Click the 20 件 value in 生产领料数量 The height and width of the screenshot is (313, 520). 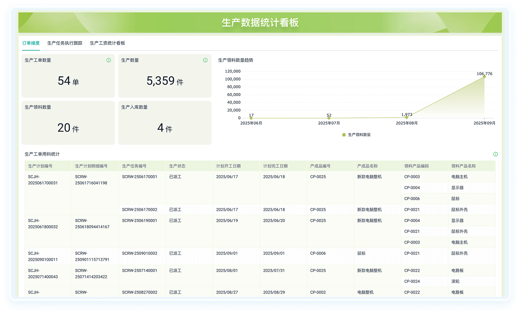pyautogui.click(x=68, y=128)
